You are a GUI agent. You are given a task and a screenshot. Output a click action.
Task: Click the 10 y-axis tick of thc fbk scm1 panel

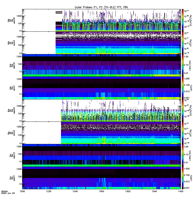[x=21, y=184]
